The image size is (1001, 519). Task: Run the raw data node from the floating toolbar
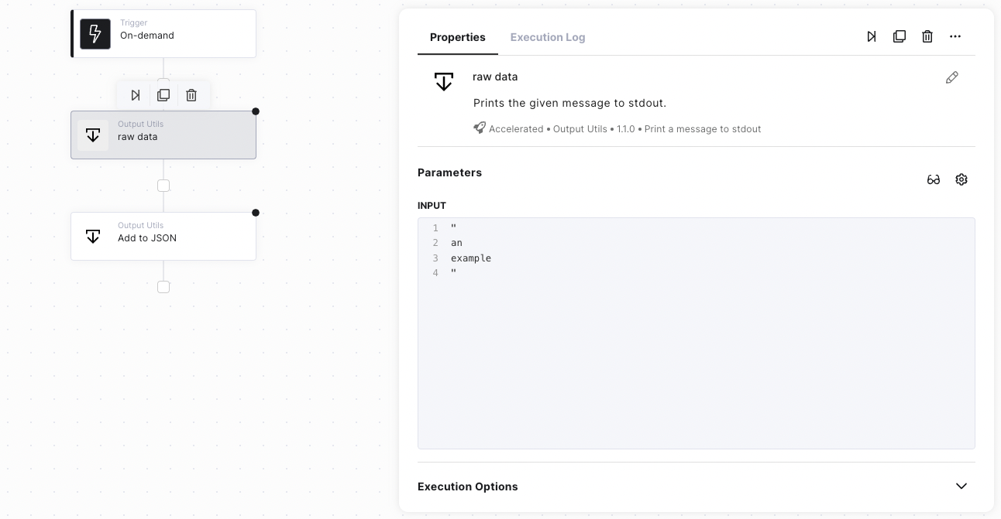coord(136,95)
